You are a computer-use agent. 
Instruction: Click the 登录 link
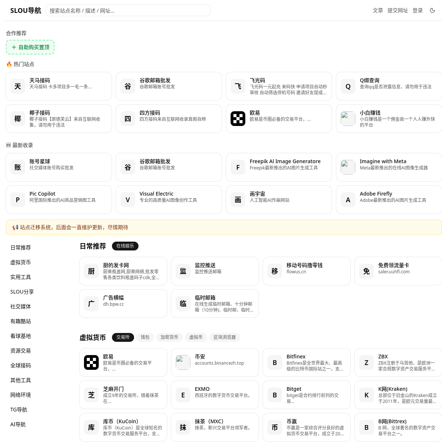point(418,10)
